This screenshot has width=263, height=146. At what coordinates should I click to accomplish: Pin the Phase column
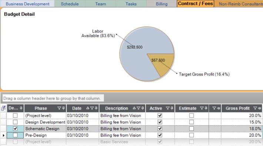(63, 108)
